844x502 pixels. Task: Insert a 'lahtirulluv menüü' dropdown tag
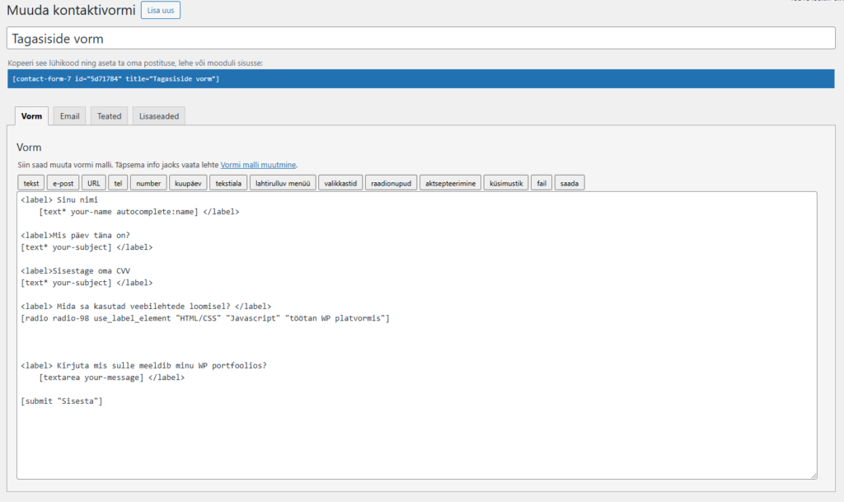coord(283,183)
